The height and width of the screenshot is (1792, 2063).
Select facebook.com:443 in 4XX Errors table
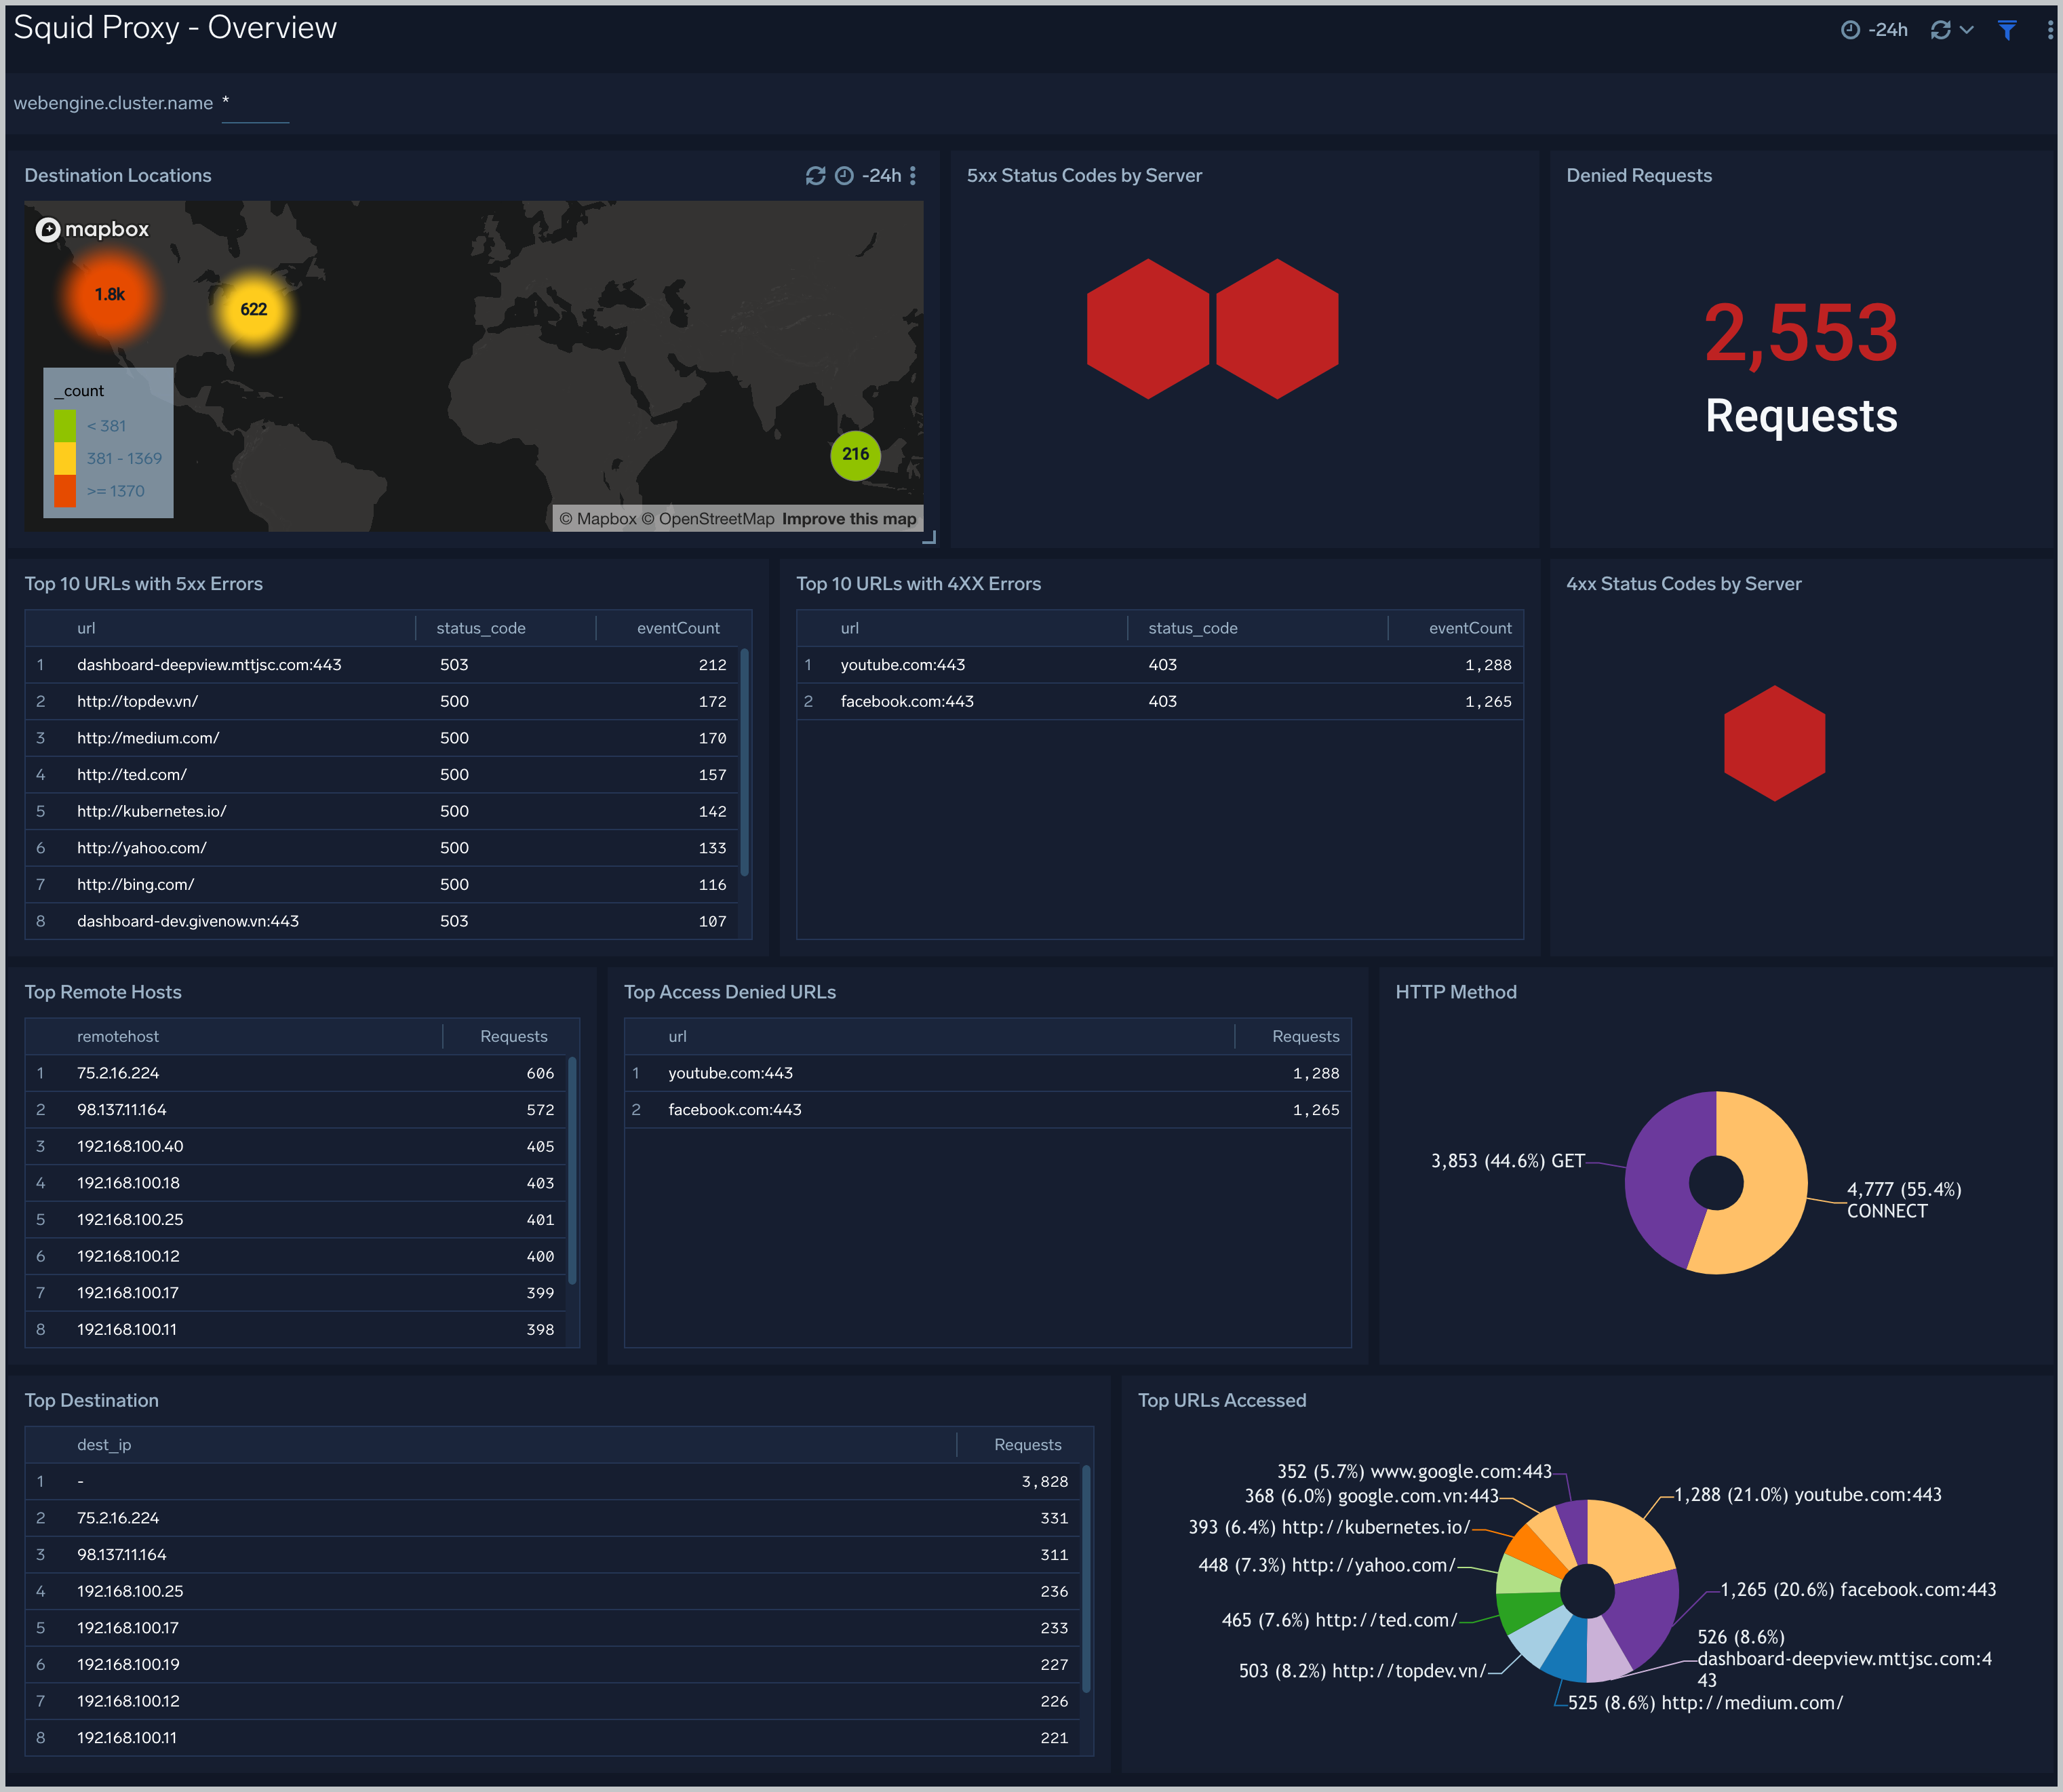pos(1160,702)
